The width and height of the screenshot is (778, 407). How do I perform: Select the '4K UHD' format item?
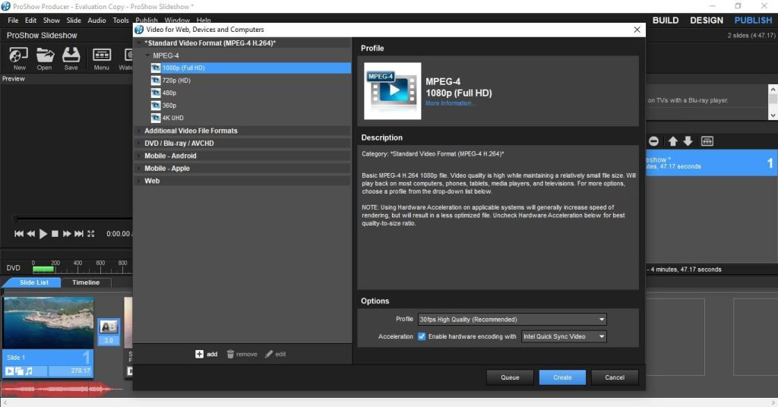[x=172, y=118]
